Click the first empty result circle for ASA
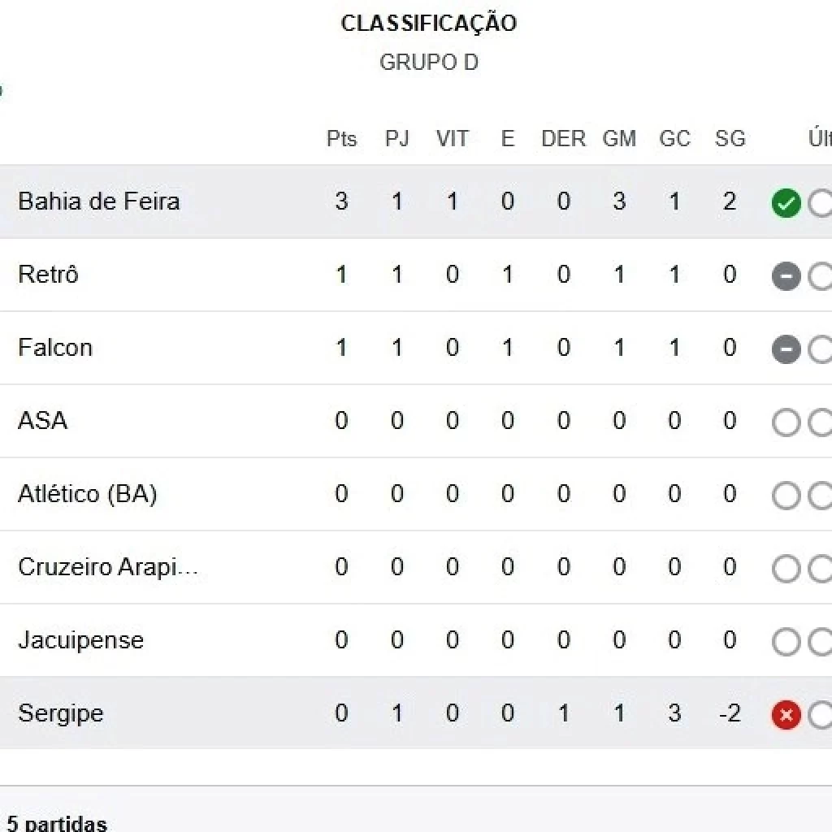 coord(786,422)
